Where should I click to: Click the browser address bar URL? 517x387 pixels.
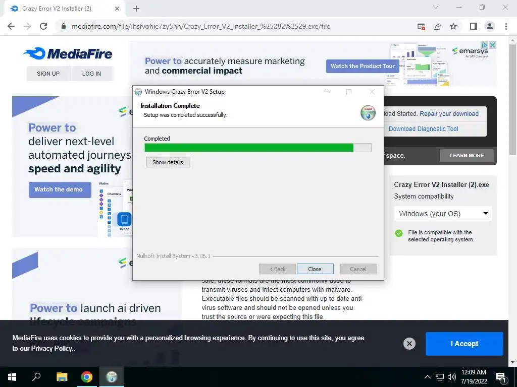tap(201, 26)
